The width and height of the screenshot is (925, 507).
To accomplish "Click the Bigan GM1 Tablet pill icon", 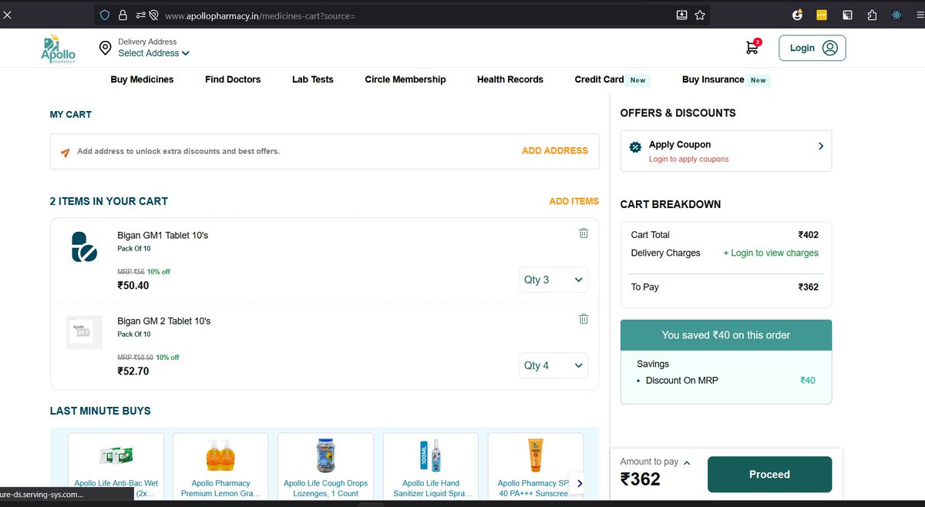I will [84, 247].
